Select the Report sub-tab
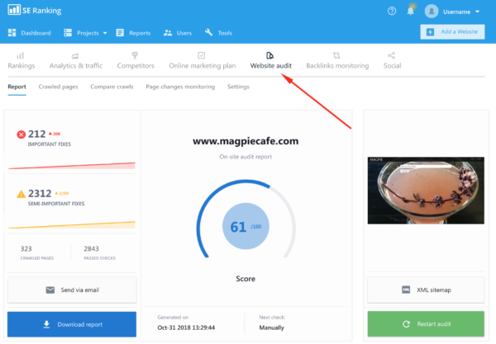 coord(17,87)
